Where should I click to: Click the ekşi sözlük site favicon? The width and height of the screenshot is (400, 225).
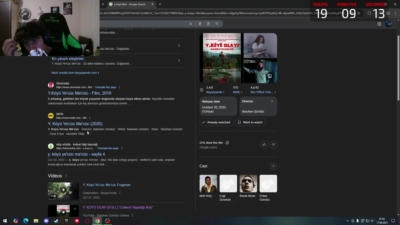[x=51, y=146]
